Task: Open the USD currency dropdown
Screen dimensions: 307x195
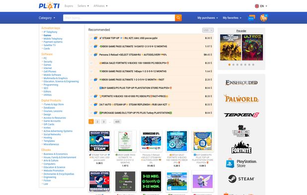Action: (x=208, y=30)
